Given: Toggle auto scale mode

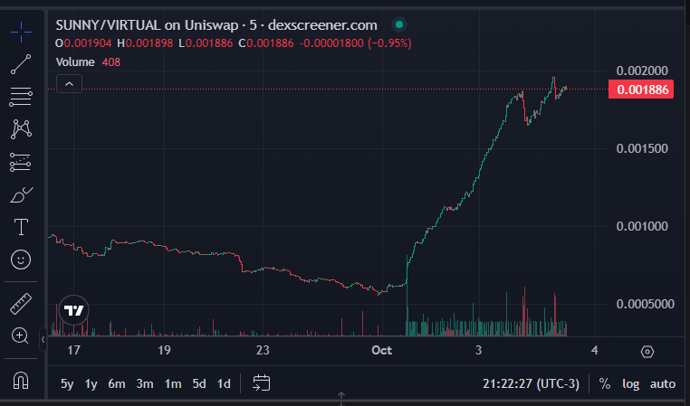Looking at the screenshot, I should click(663, 383).
